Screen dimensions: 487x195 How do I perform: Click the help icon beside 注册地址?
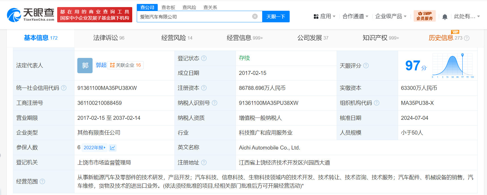[x=204, y=162]
